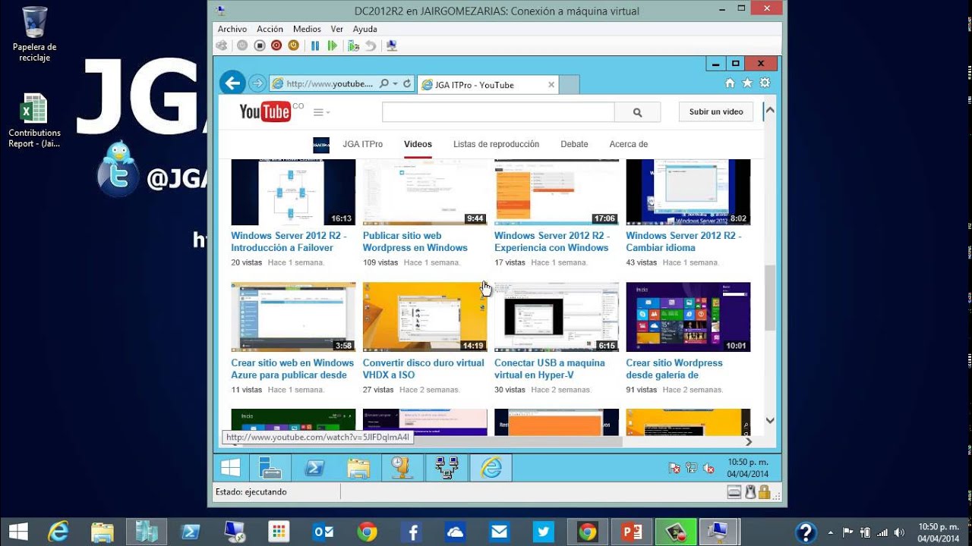Click the Checkpoint toolbar icon in VM window
This screenshot has width=972, height=546.
pyautogui.click(x=354, y=45)
